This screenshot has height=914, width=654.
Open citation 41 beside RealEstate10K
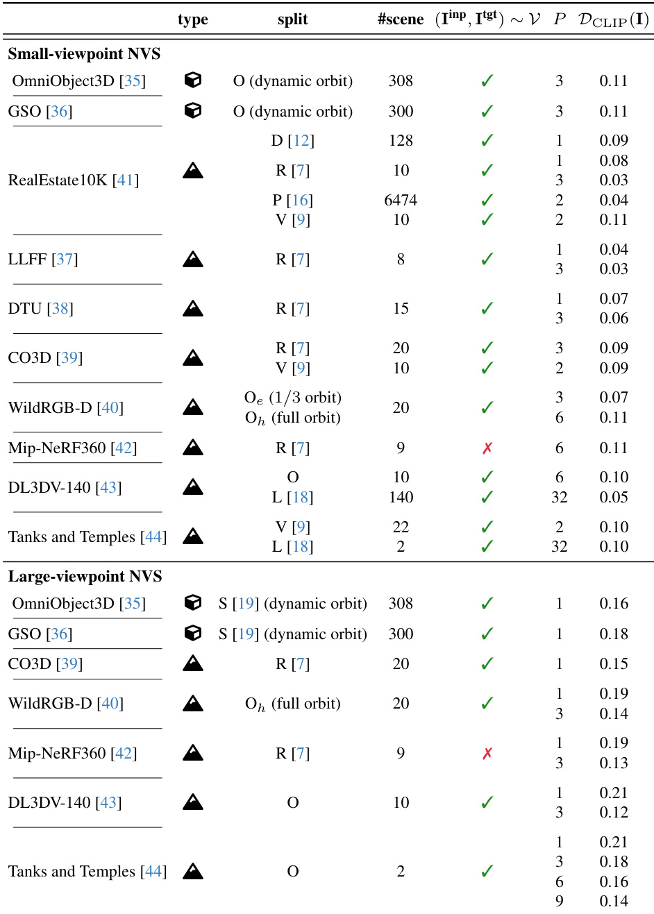click(126, 180)
